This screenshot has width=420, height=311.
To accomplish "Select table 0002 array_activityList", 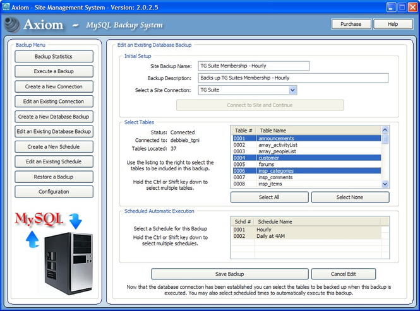I will pos(306,145).
